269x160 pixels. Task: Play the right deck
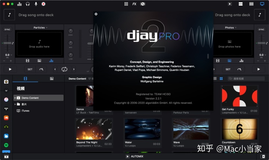tap(259, 69)
